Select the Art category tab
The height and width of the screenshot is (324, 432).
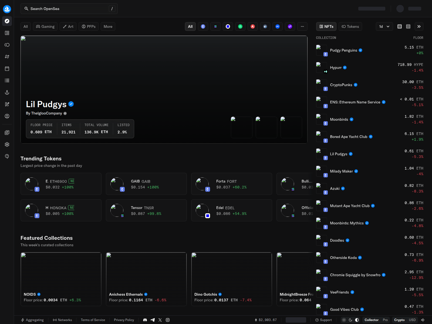click(x=68, y=26)
